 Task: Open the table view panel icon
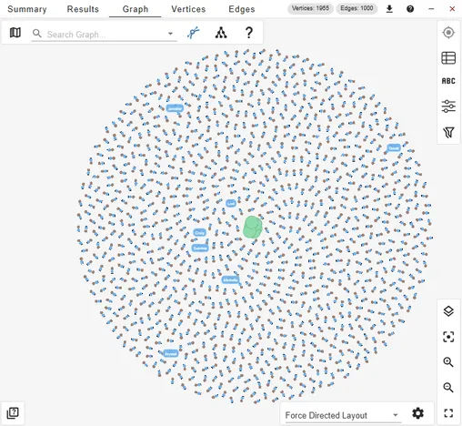click(x=448, y=57)
